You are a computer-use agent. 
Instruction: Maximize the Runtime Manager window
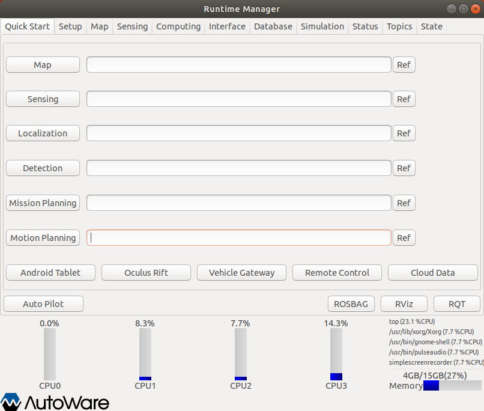click(464, 9)
